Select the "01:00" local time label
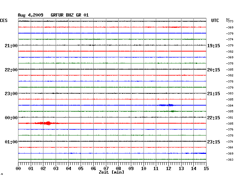The width and height of the screenshot is (235, 178). [11, 142]
